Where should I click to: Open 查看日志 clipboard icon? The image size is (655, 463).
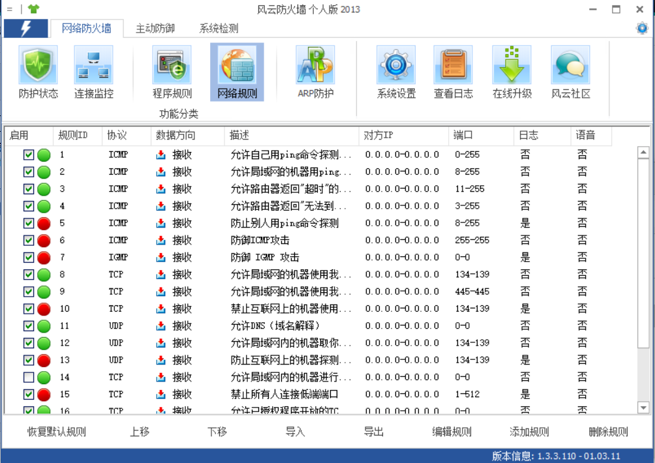(453, 65)
